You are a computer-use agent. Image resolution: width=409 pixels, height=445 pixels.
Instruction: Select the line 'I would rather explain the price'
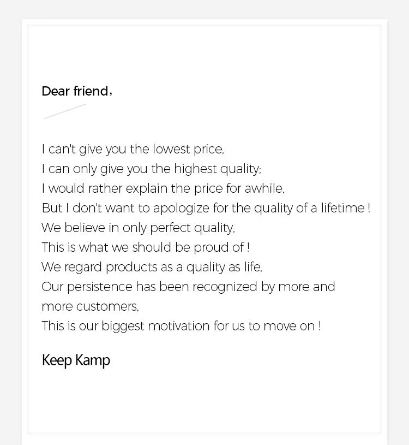(x=163, y=188)
